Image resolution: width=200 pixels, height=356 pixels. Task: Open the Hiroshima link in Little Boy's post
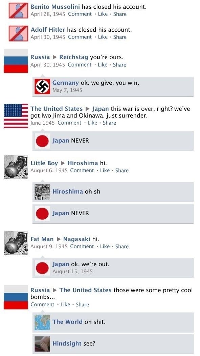pos(83,163)
